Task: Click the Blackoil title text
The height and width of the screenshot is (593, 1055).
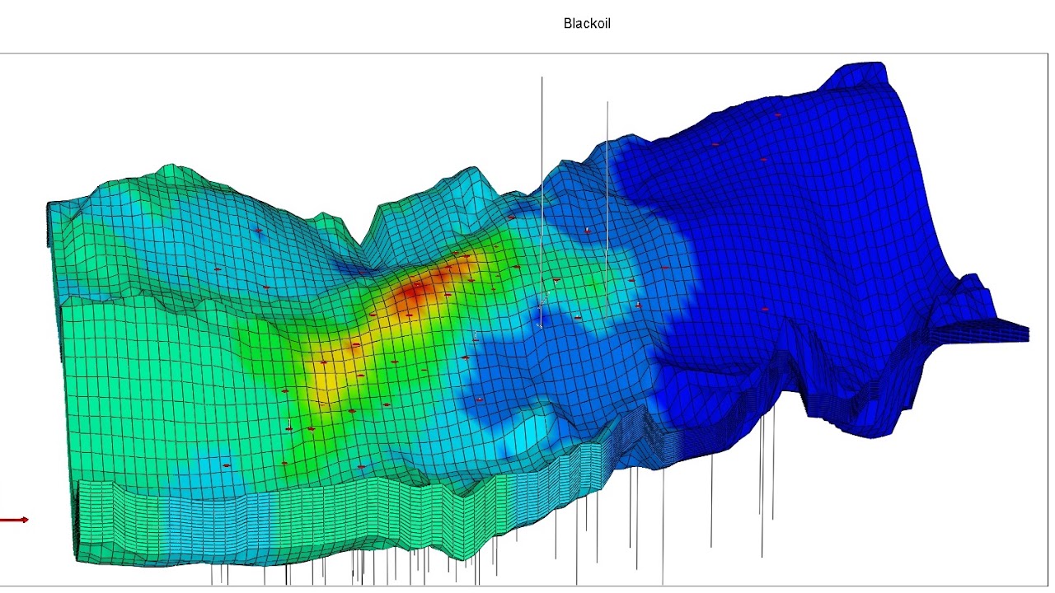Action: (x=587, y=23)
